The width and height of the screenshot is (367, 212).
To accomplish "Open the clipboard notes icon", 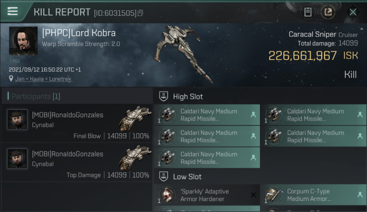I will [308, 12].
